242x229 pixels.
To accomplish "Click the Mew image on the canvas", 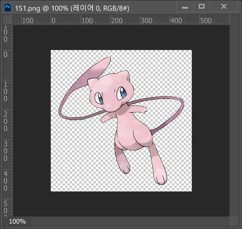I will [121, 121].
